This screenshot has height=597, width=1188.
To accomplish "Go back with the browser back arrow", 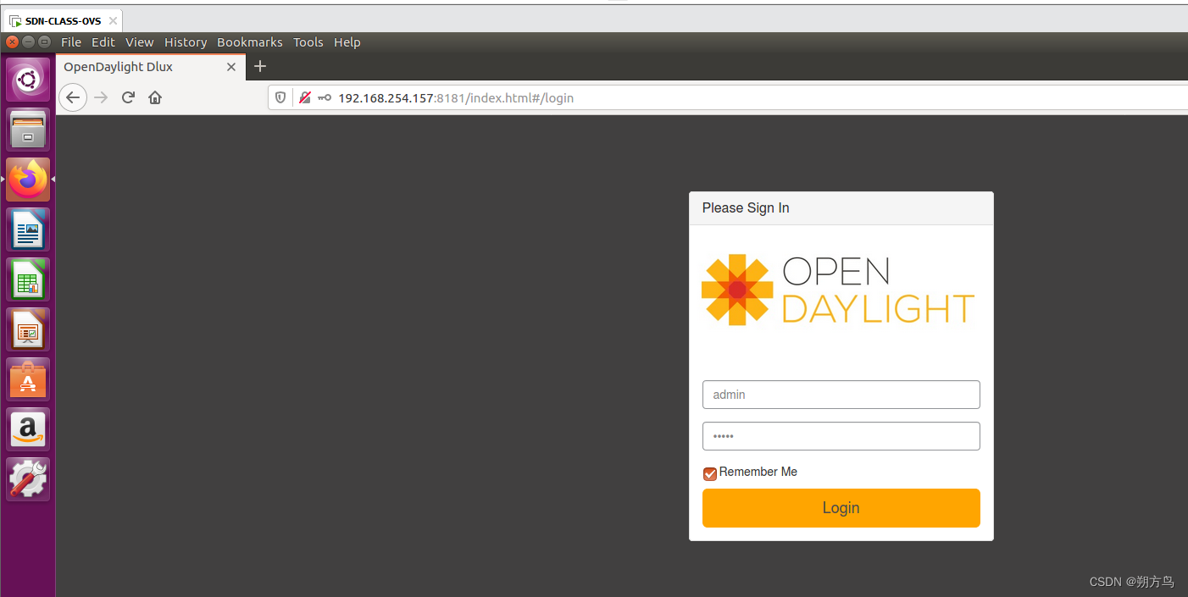I will coord(73,97).
